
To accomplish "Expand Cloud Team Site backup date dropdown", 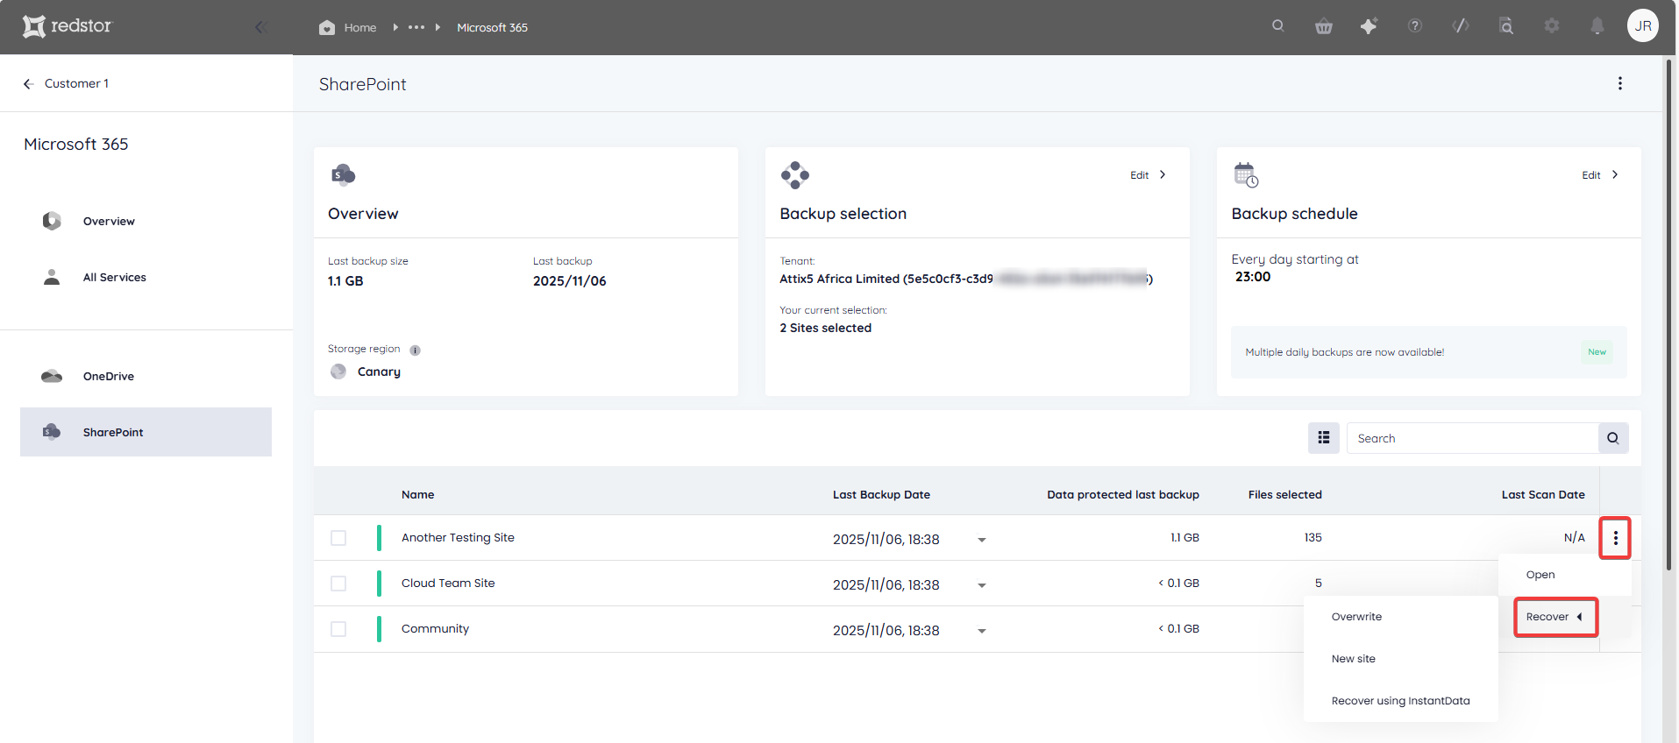I will 982,585.
